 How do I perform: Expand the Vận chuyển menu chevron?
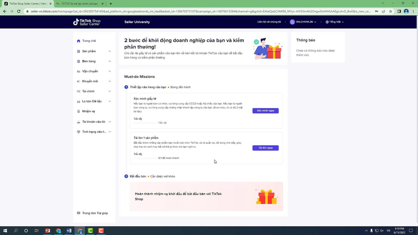coord(110,71)
